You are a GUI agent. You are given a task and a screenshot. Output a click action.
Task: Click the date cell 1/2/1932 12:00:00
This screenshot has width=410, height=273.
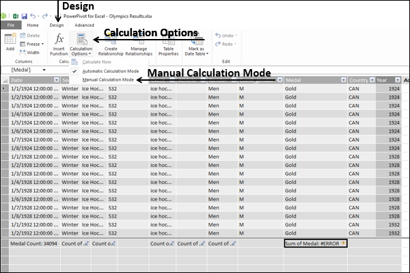pos(35,233)
